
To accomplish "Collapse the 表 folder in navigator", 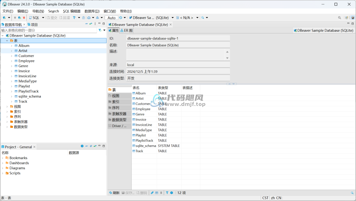I will [x=7, y=41].
